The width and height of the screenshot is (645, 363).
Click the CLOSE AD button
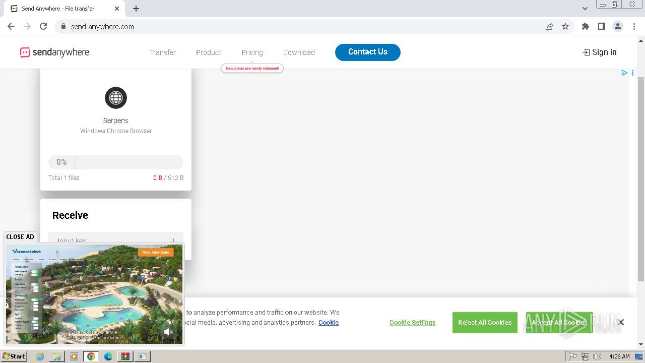20,237
